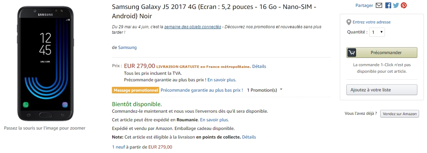
Task: Click the cart icon on Précommander
Action: tap(352, 53)
